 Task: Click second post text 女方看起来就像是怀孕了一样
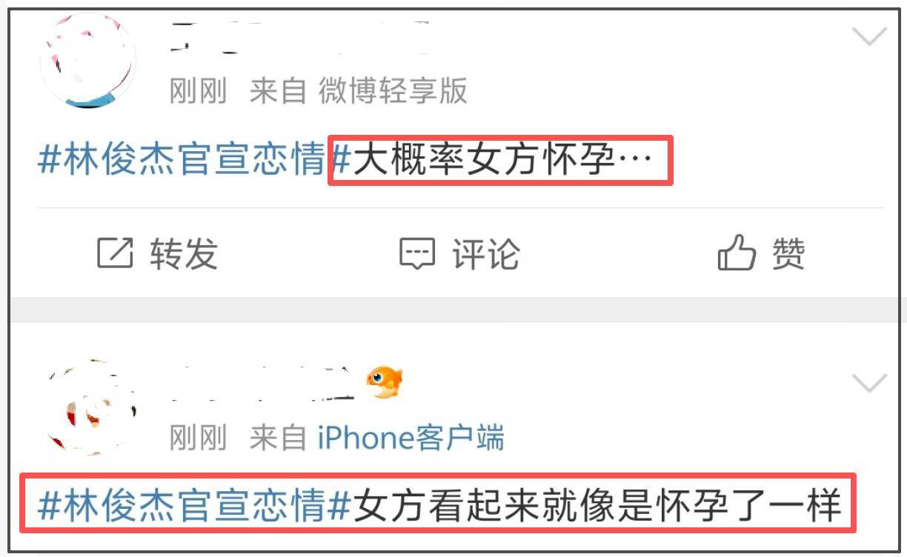click(x=598, y=507)
